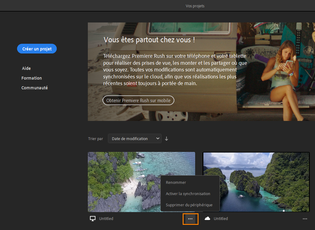Click the highlighted three-dot menu of the local project

pos(190,219)
